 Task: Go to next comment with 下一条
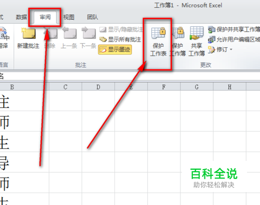click(x=88, y=33)
